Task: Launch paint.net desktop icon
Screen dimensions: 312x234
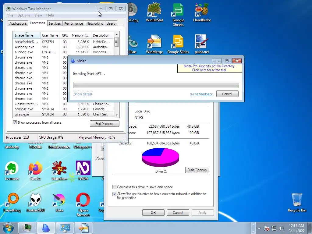Action: pos(202,44)
